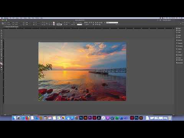The width and height of the screenshot is (184, 138).
Task: Open Premiere Pro from the Dock
Action: click(x=90, y=118)
